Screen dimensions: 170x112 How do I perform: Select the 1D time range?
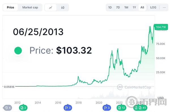(x=110, y=7)
